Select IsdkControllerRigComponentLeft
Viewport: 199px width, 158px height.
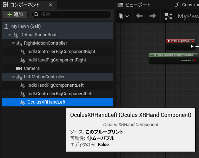(x=57, y=94)
